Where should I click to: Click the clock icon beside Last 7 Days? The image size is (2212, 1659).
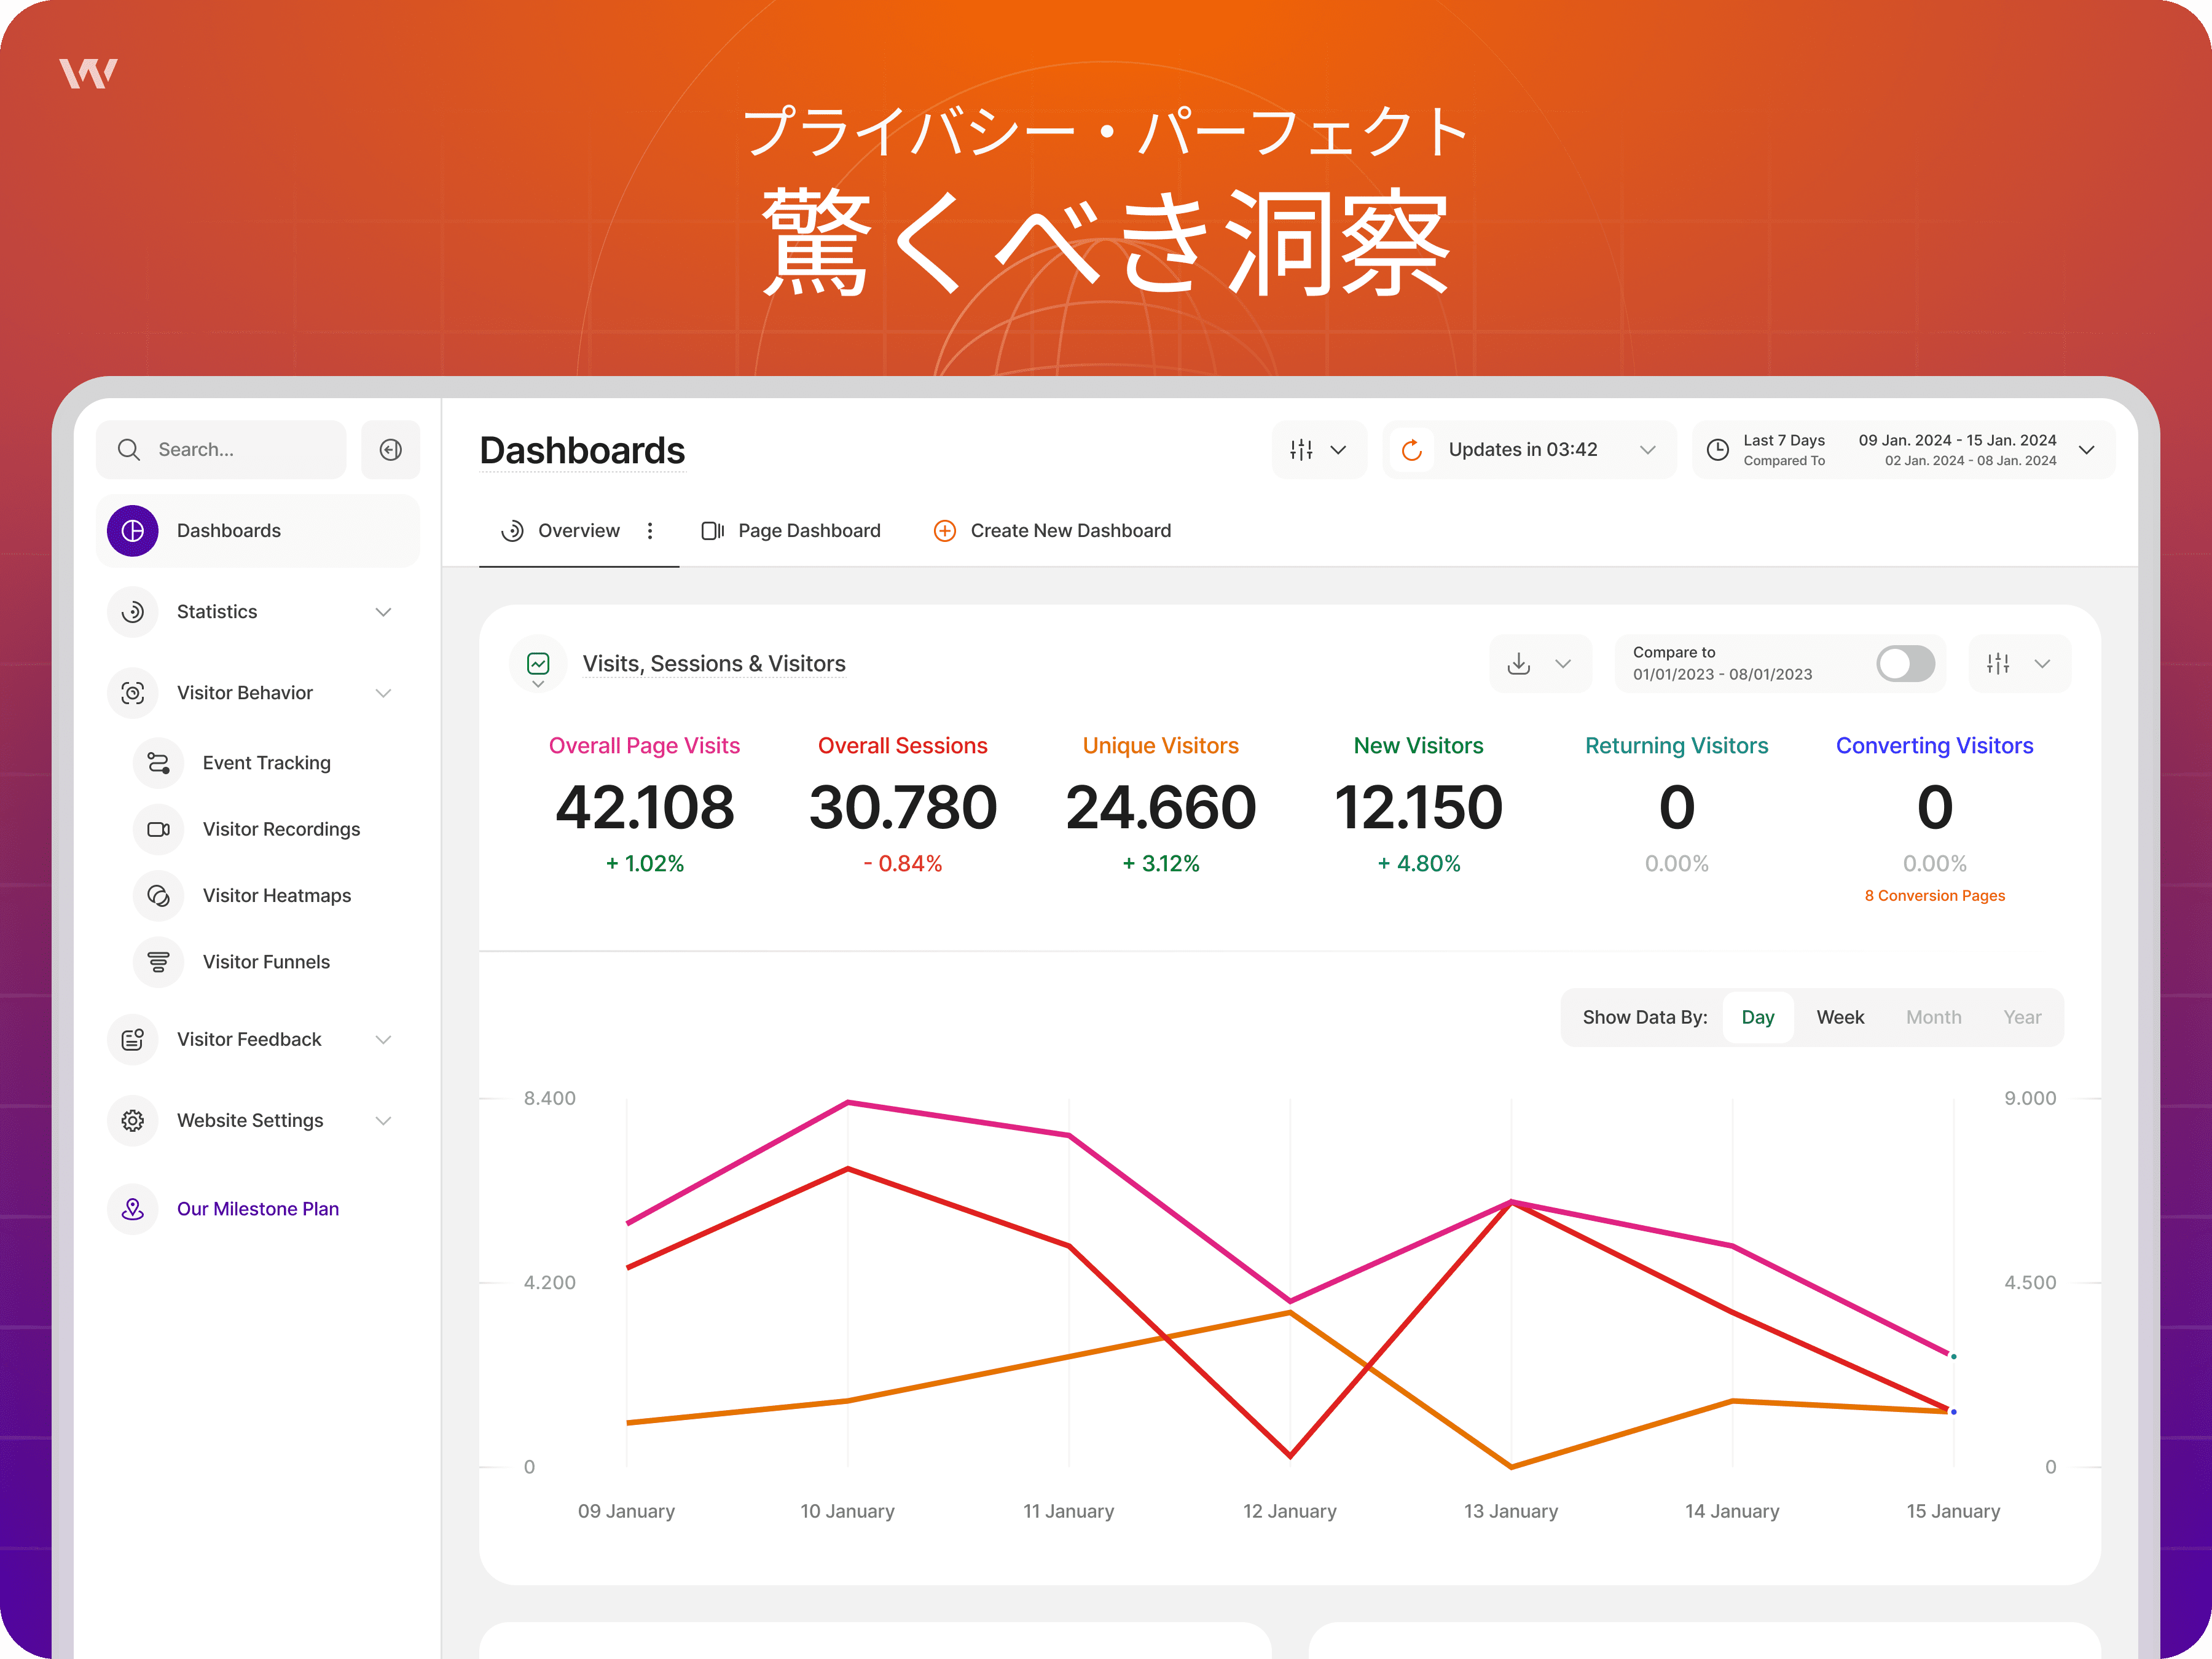click(x=1718, y=450)
